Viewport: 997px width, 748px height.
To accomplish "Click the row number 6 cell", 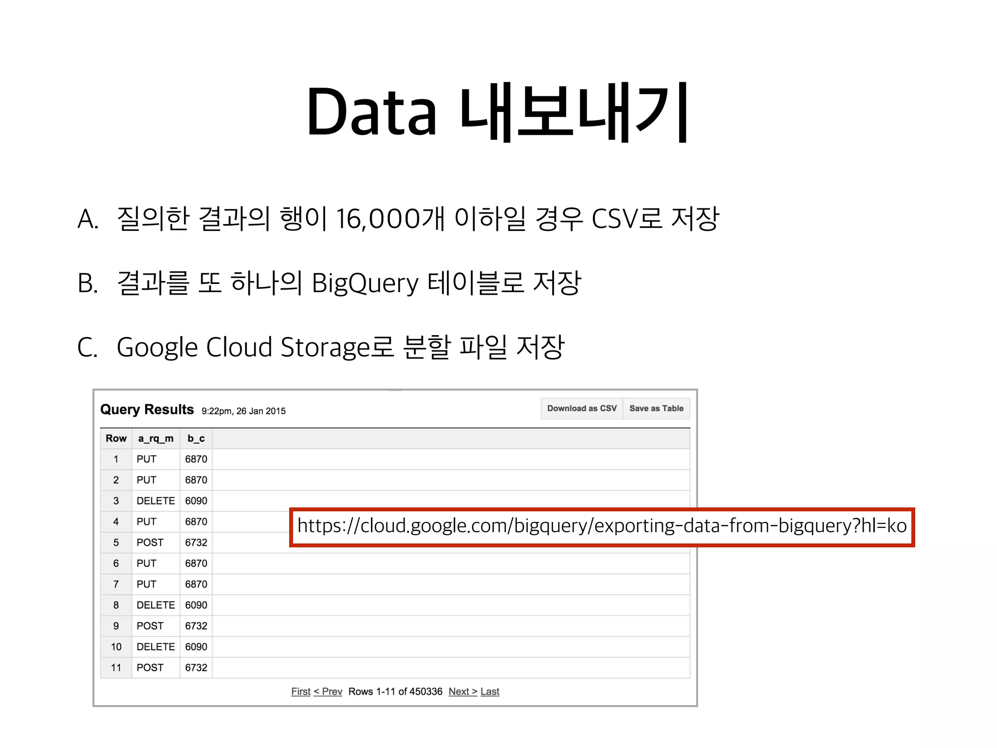I will [x=116, y=563].
